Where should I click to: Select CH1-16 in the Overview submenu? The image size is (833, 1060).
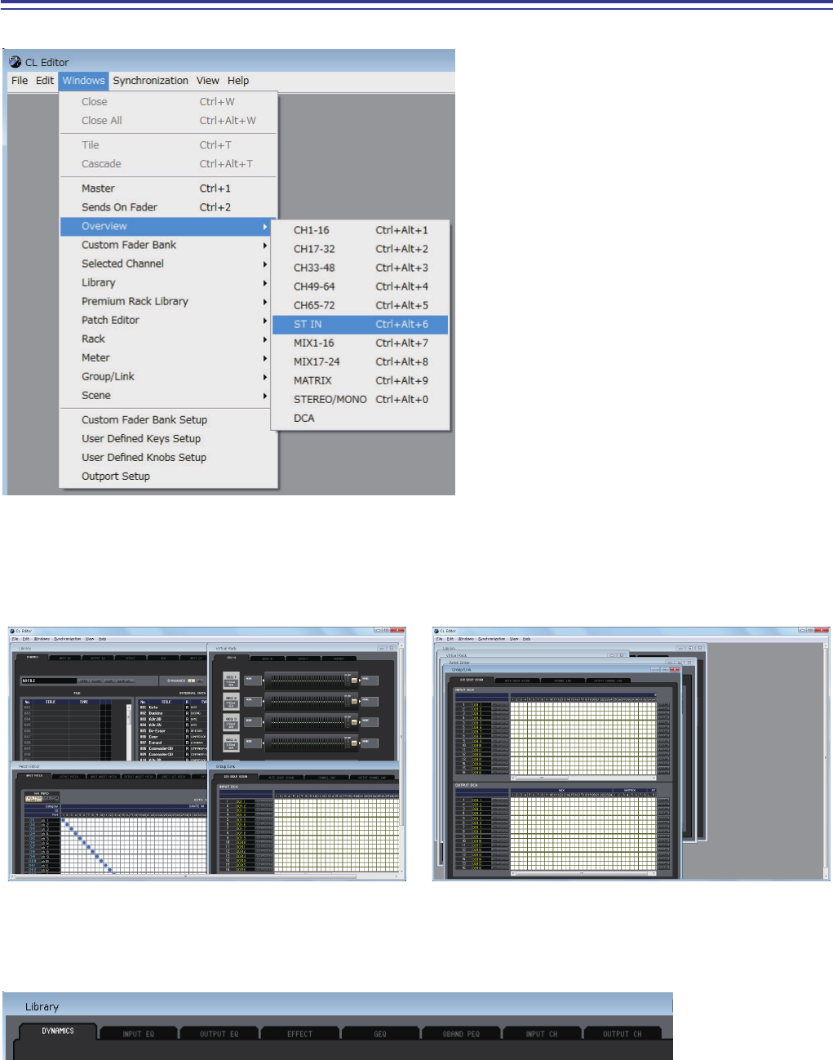pos(361,230)
